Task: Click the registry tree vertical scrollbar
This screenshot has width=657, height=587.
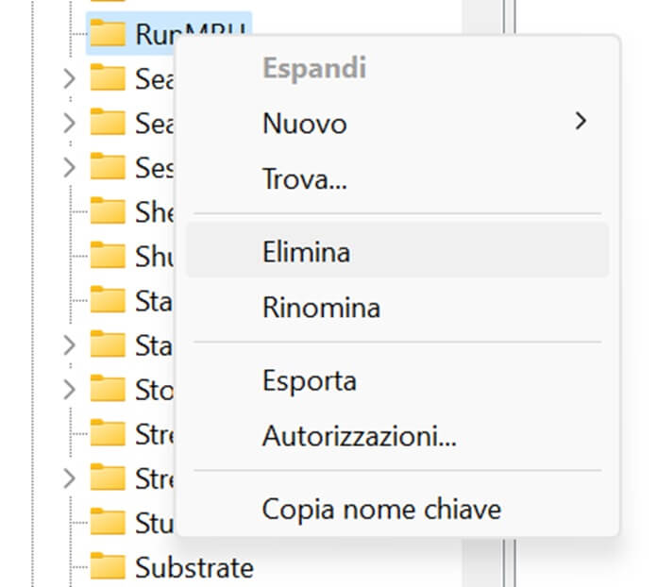Action: coord(482,562)
